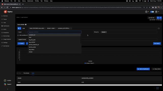Click the Run Query button
The image size is (163, 91).
coord(157,43)
